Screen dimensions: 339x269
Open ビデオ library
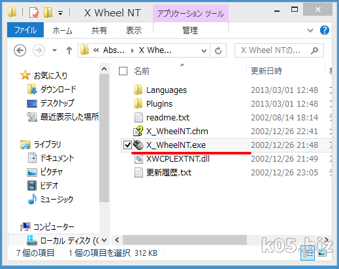click(x=50, y=186)
